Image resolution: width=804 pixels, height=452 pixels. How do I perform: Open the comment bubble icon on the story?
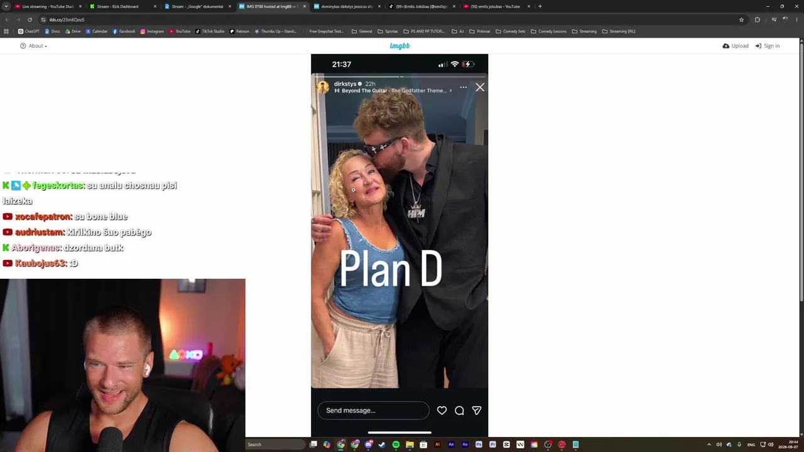coord(459,411)
